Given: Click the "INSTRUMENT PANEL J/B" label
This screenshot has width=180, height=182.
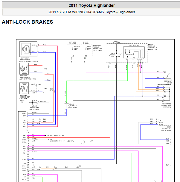Looking at the screenshot, I should 97,46.
